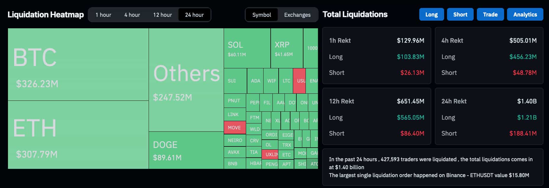Click the ADA tile in the heatmap
The image size is (549, 188).
pos(255,80)
